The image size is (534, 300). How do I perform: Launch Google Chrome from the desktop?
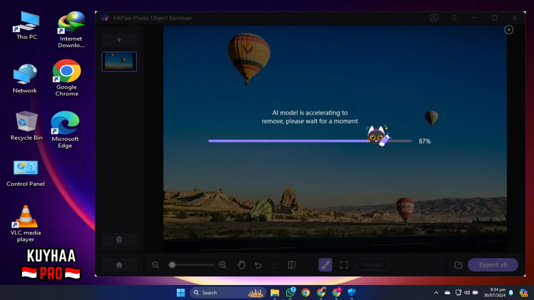coord(67,78)
